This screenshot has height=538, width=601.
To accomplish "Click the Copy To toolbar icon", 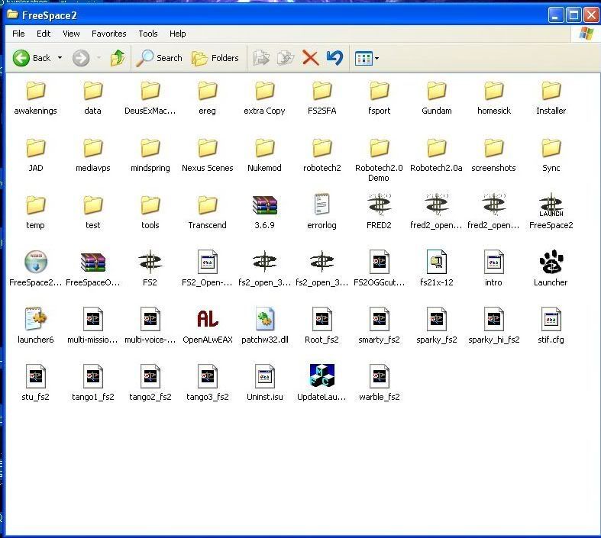I will 286,58.
